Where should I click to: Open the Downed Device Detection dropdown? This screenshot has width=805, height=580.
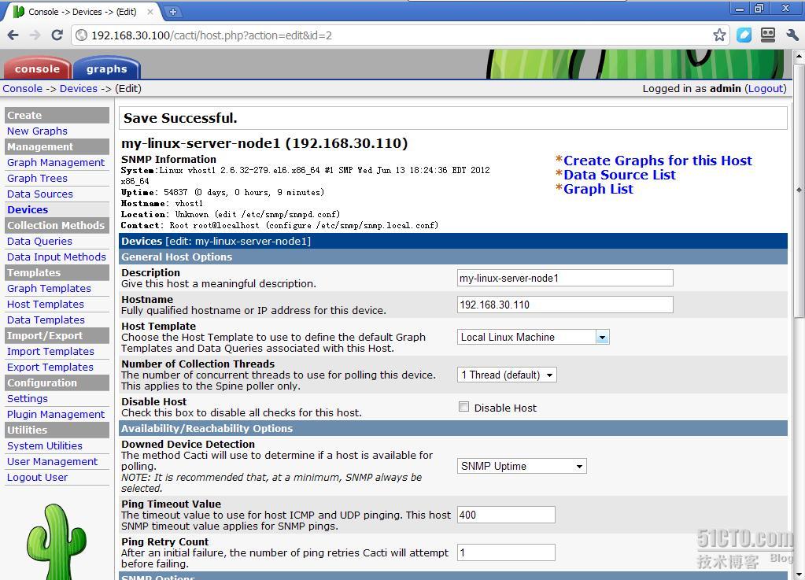[x=522, y=466]
